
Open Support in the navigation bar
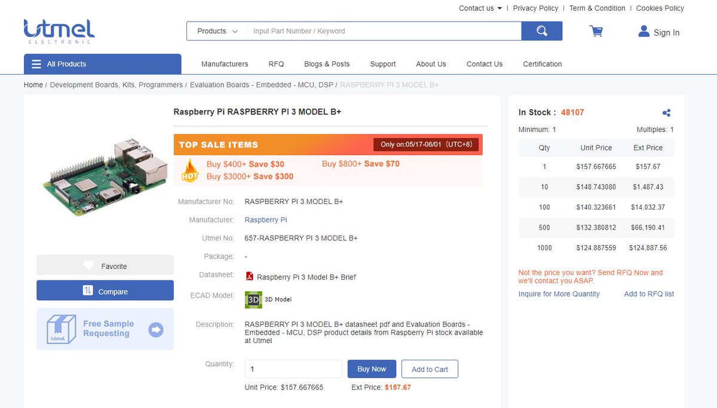click(383, 64)
